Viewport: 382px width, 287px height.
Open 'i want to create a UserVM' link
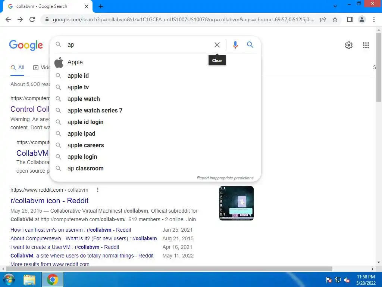(65, 247)
